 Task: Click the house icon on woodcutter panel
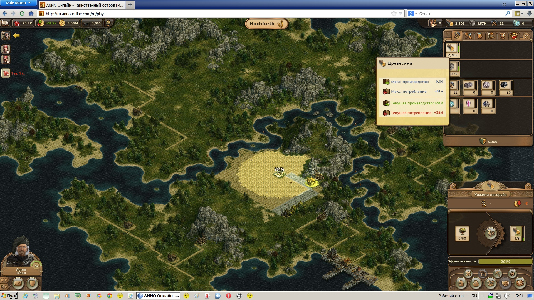pyautogui.click(x=453, y=186)
